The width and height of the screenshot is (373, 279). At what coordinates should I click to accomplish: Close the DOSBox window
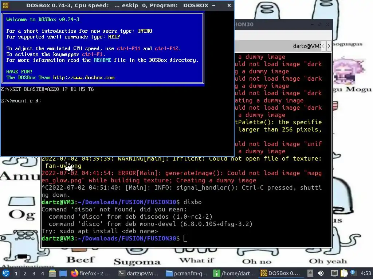(229, 5)
